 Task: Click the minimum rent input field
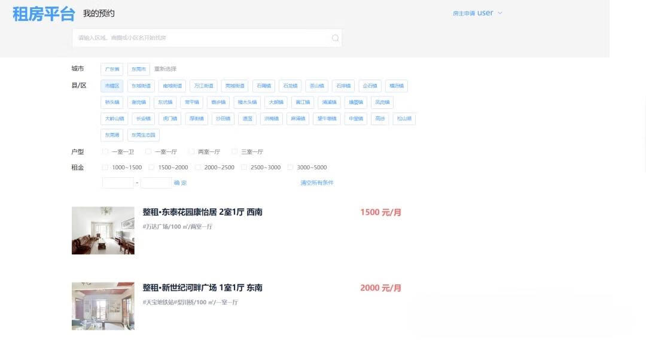[x=118, y=183]
